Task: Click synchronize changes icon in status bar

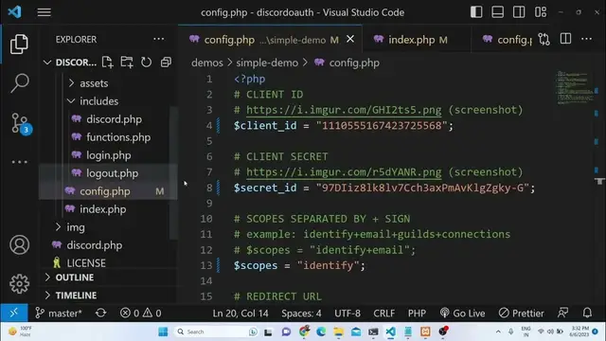Action: click(x=101, y=313)
